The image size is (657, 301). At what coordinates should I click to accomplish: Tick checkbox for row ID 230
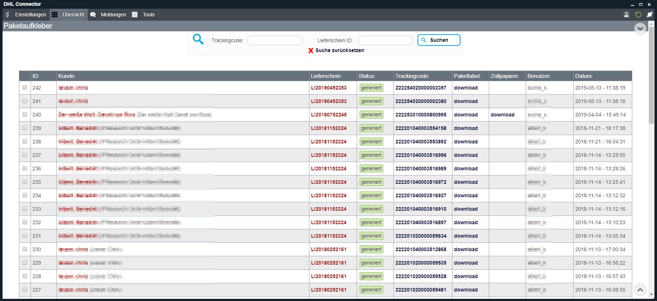click(25, 249)
